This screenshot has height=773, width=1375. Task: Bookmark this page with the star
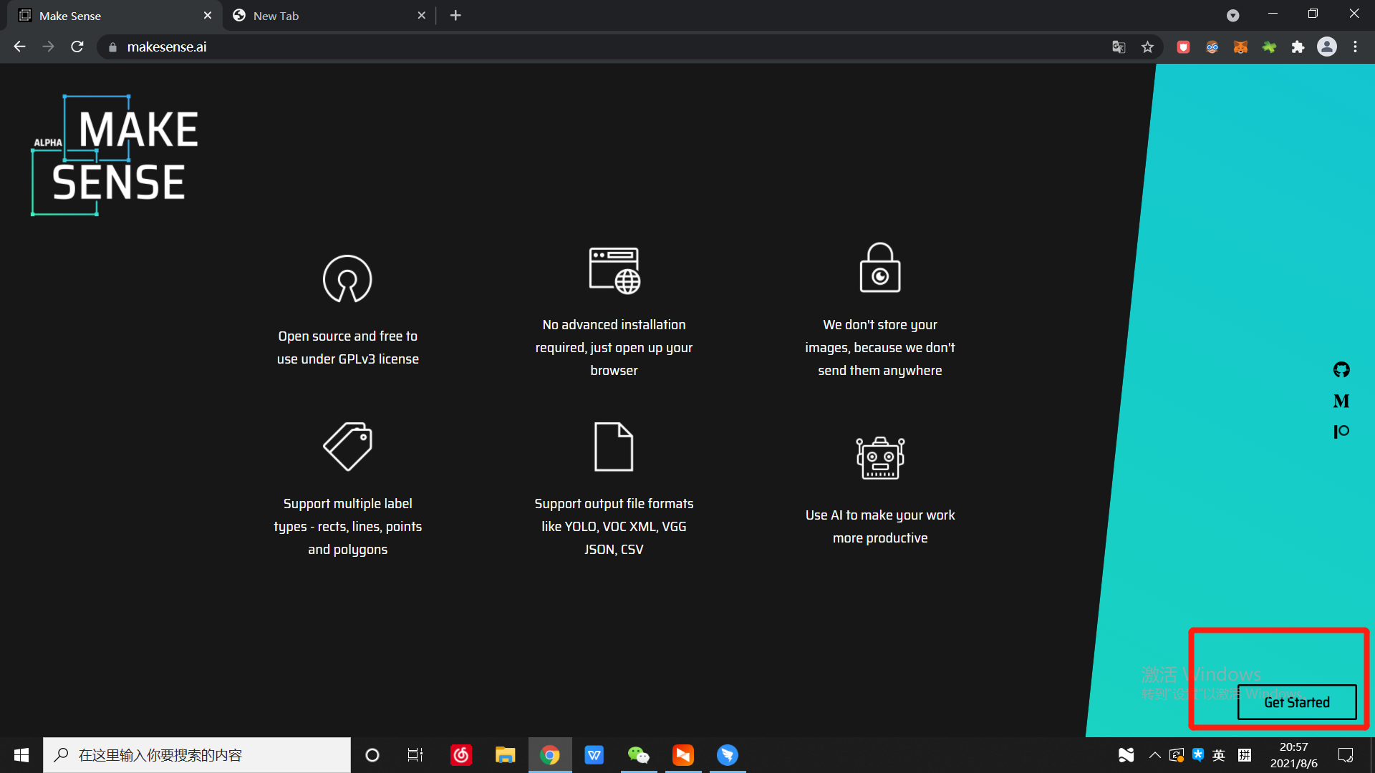pyautogui.click(x=1148, y=47)
